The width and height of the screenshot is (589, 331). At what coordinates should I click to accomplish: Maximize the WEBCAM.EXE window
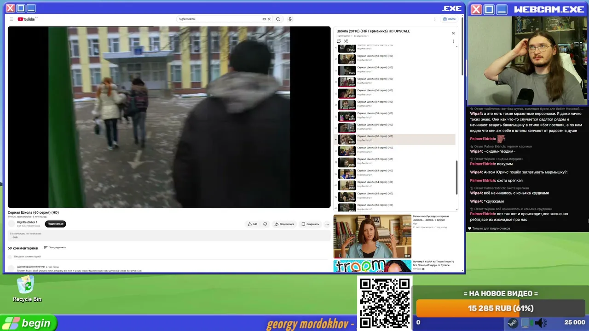coord(489,9)
